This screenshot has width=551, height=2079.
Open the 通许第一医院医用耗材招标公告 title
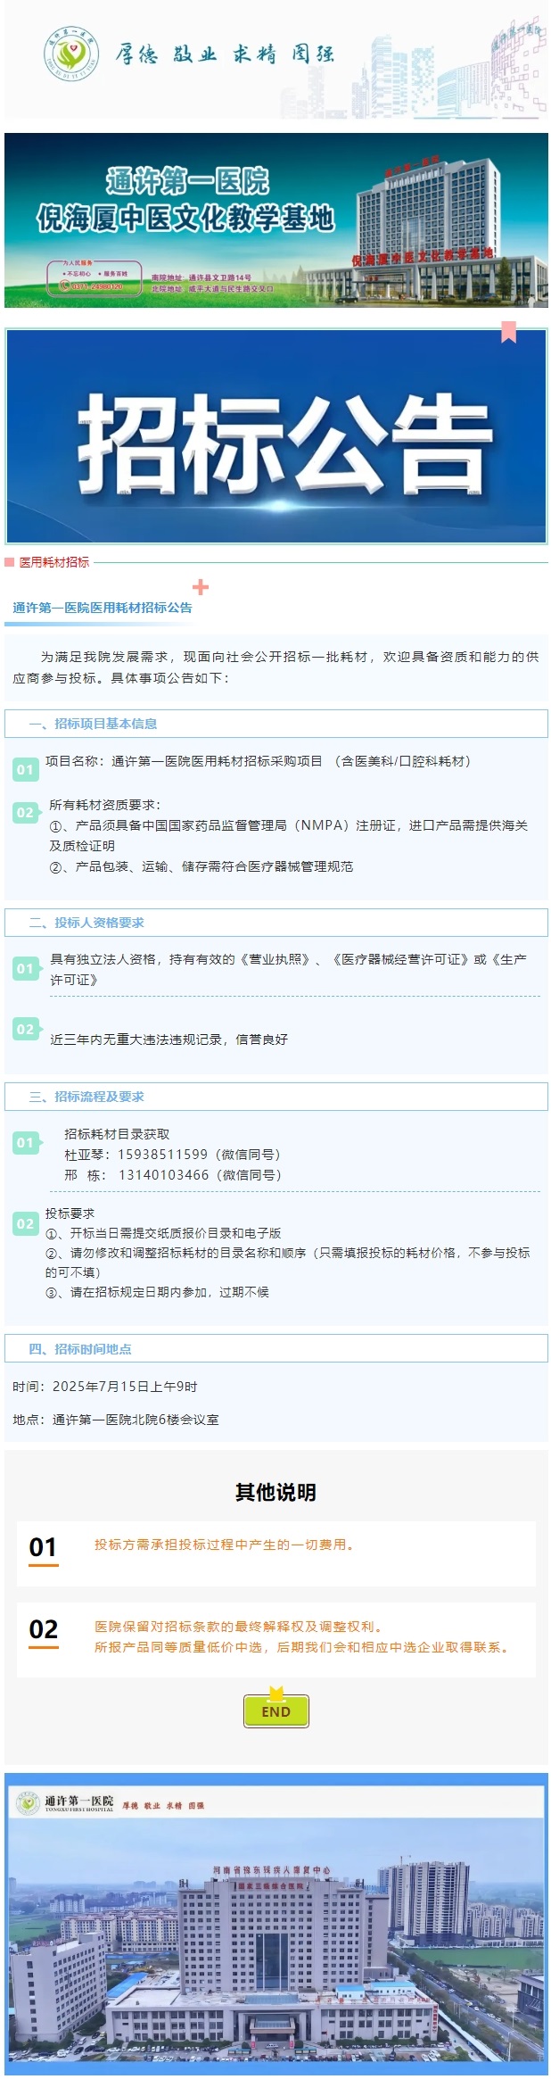pyautogui.click(x=103, y=608)
